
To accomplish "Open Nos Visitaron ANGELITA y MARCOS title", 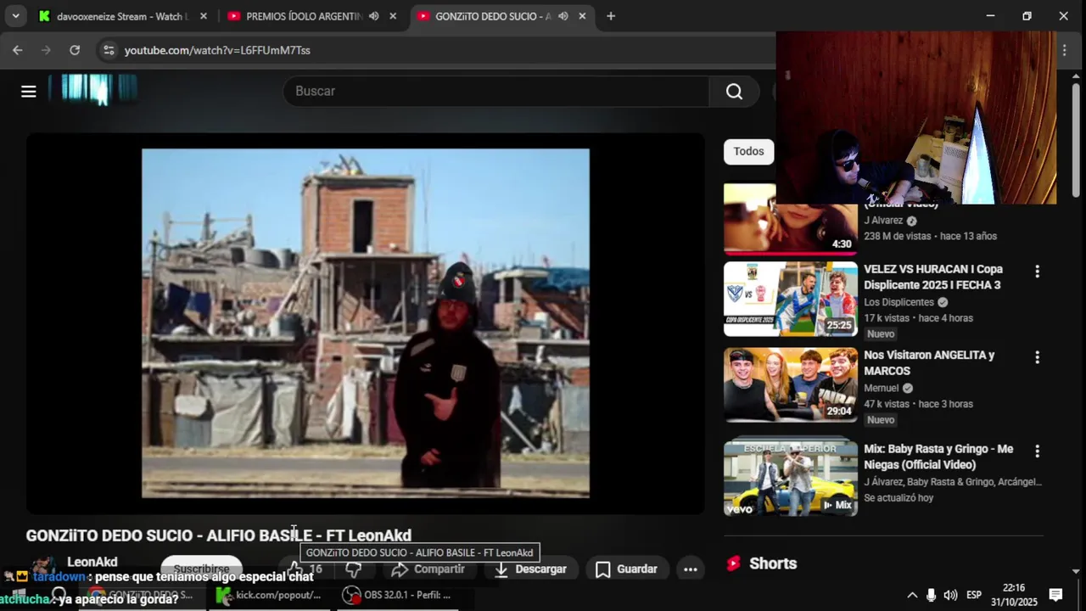I will 929,363.
